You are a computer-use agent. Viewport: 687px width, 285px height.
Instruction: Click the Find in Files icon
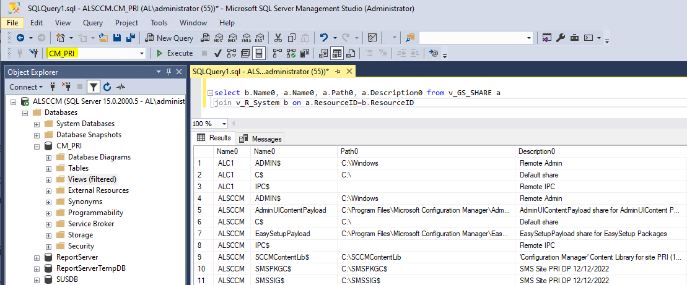pyautogui.click(x=410, y=38)
